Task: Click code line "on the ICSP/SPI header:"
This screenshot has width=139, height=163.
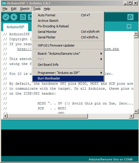Action: 29,93
